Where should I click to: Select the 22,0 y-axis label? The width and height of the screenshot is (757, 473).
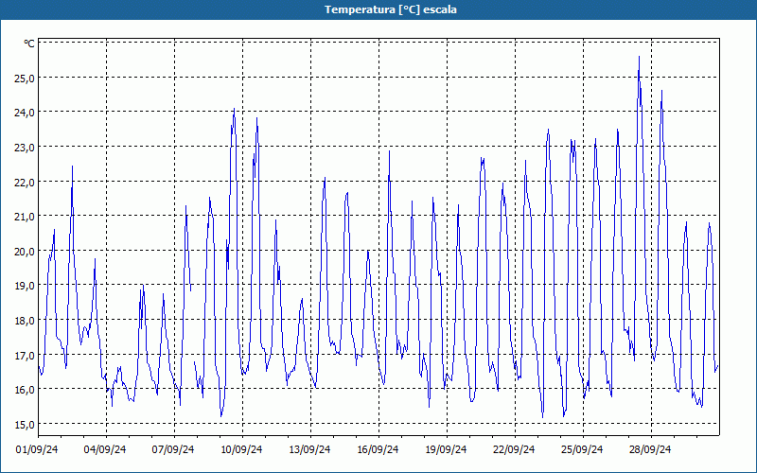25,182
